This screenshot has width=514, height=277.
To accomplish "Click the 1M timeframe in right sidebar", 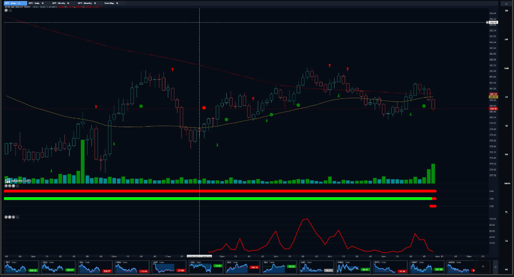I will pyautogui.click(x=506, y=10).
